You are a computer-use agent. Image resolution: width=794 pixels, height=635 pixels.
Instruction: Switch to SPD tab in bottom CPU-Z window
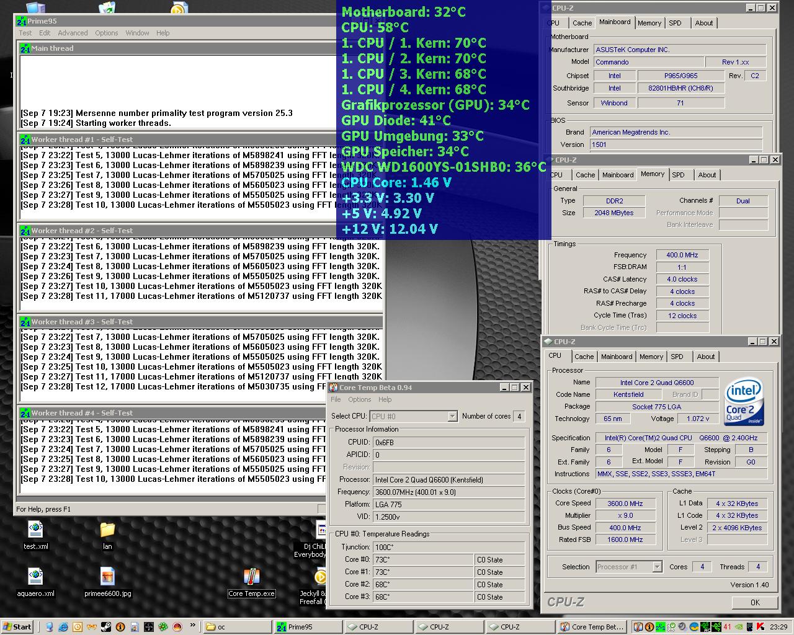point(677,357)
